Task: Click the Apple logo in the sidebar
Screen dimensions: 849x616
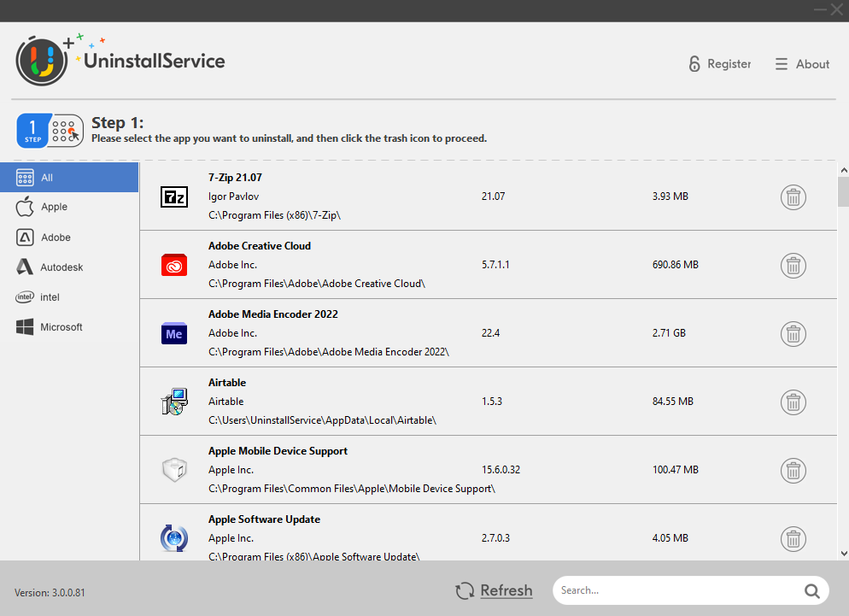Action: pos(25,207)
